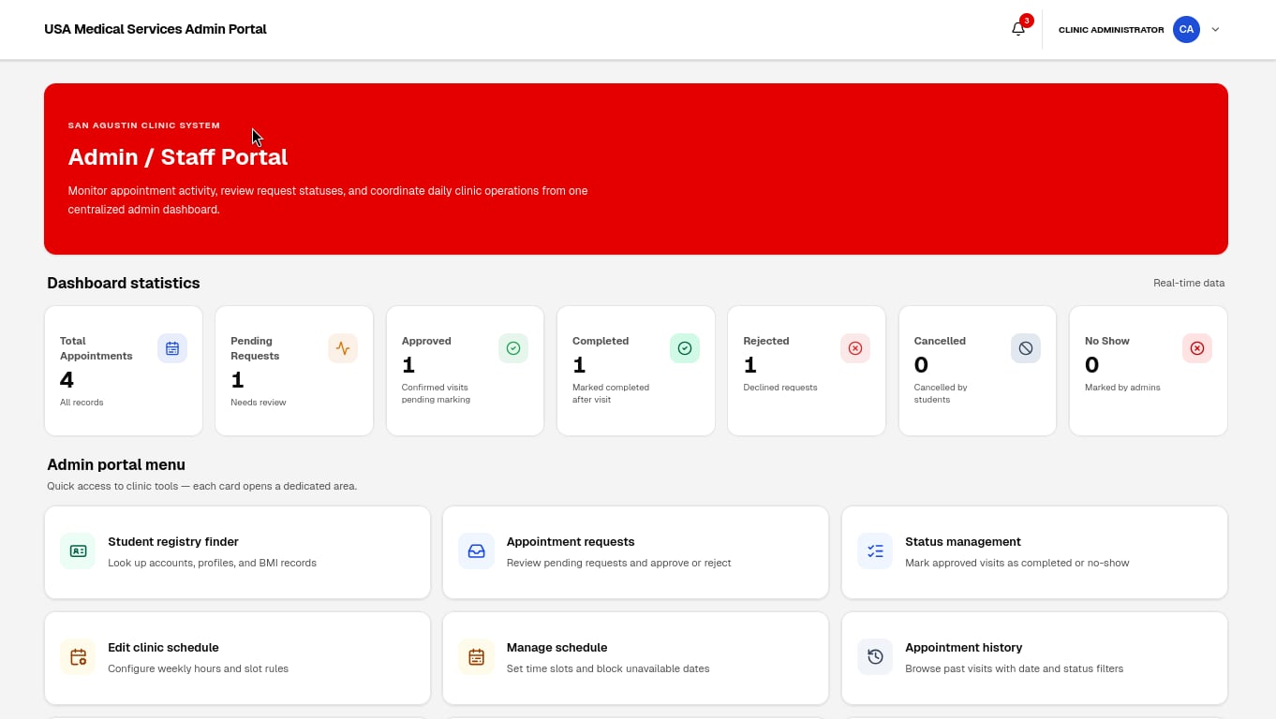
Task: Select the Rejected stat label
Action: pyautogui.click(x=766, y=341)
